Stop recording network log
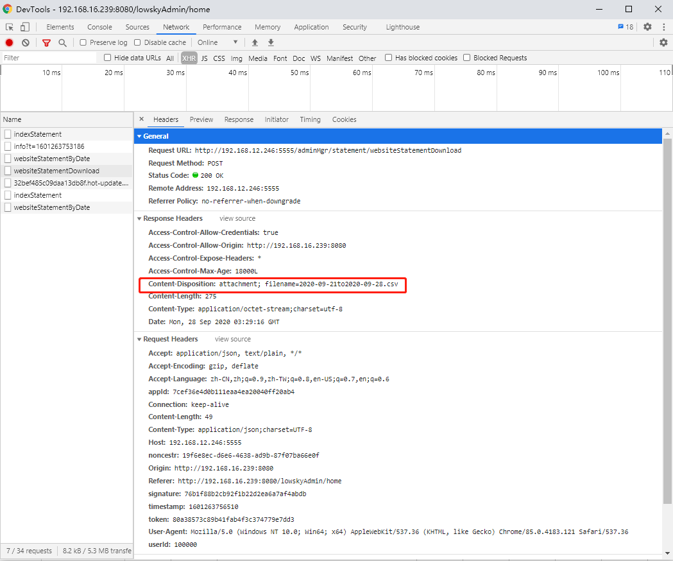The width and height of the screenshot is (673, 561). pos(9,42)
